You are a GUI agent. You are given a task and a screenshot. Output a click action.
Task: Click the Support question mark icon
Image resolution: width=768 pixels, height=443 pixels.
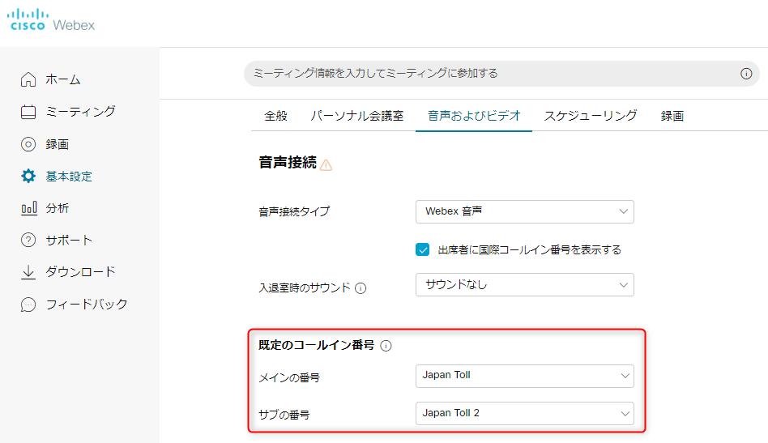(x=28, y=241)
